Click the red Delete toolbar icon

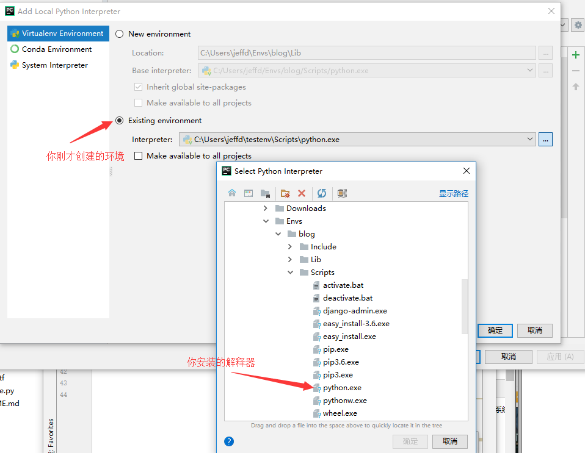coord(302,193)
